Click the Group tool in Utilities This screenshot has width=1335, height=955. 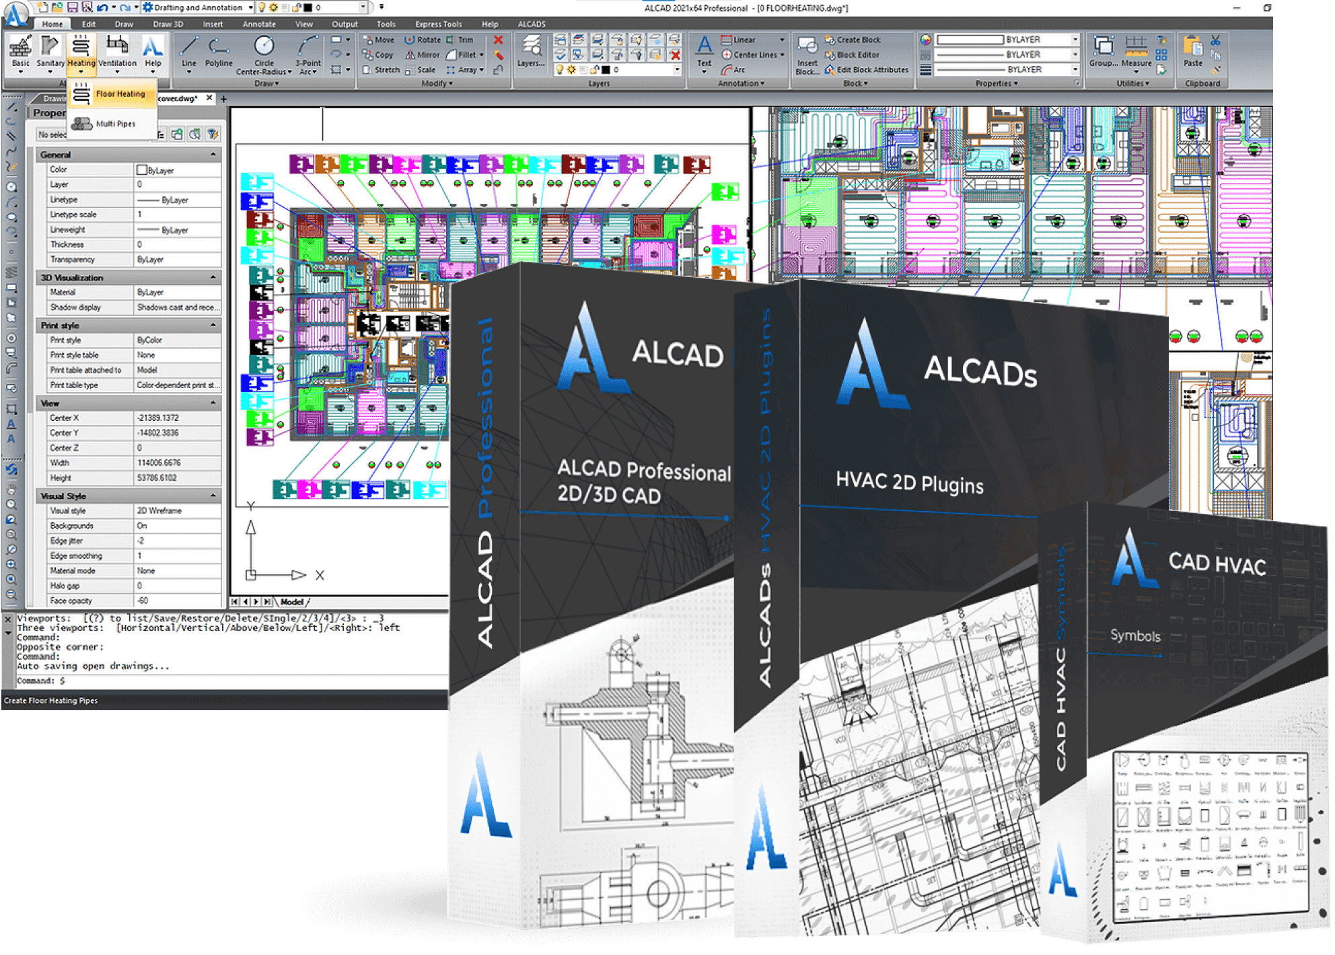pyautogui.click(x=1104, y=52)
